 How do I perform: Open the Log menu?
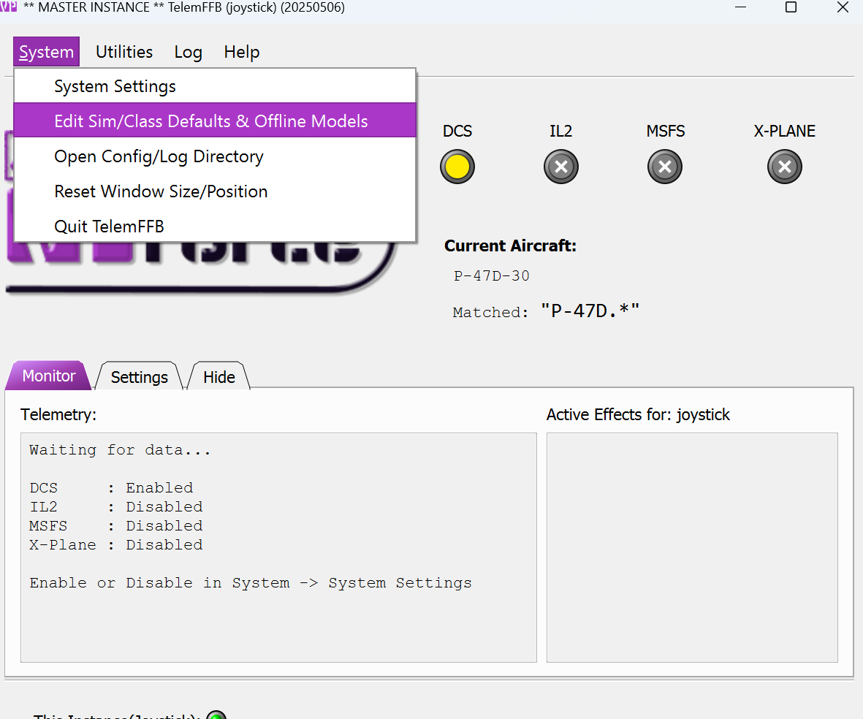point(189,52)
